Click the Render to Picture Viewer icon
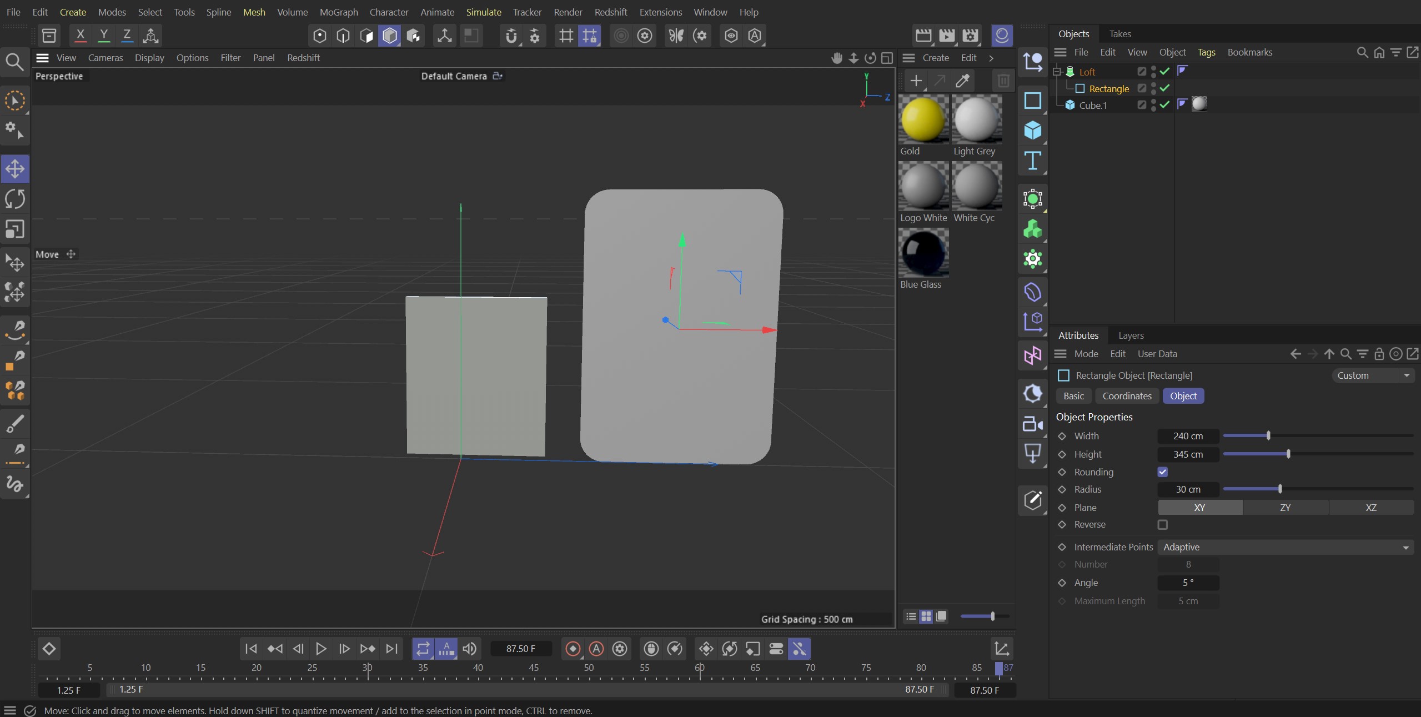 [947, 36]
